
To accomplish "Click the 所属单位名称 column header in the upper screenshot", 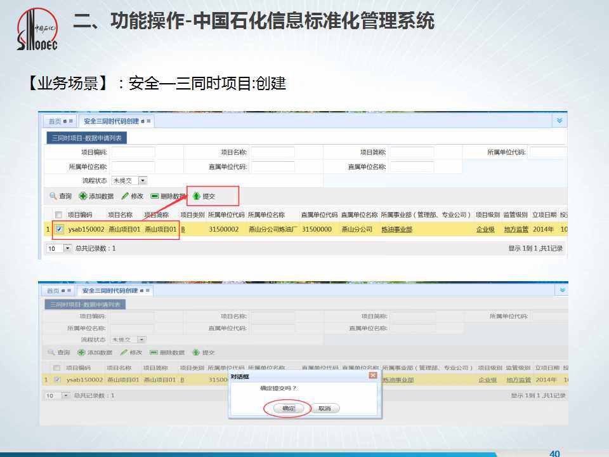I will coord(266,215).
